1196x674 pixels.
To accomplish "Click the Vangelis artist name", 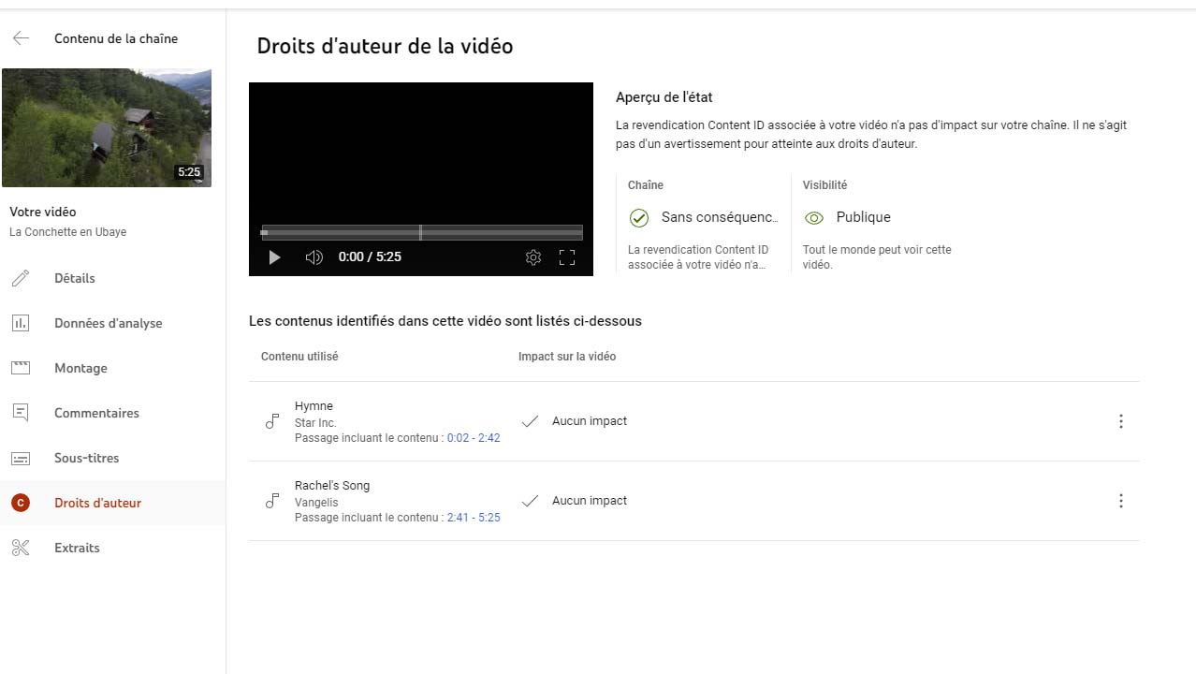I will coord(316,503).
